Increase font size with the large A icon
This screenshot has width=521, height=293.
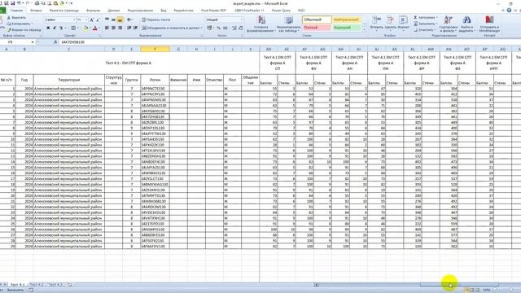(92, 20)
